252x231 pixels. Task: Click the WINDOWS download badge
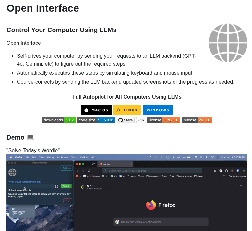158,110
